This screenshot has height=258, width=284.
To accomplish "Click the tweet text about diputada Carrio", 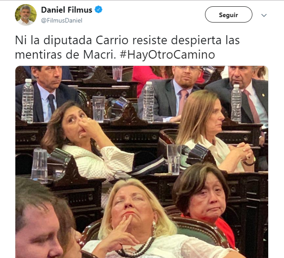I will point(127,47).
